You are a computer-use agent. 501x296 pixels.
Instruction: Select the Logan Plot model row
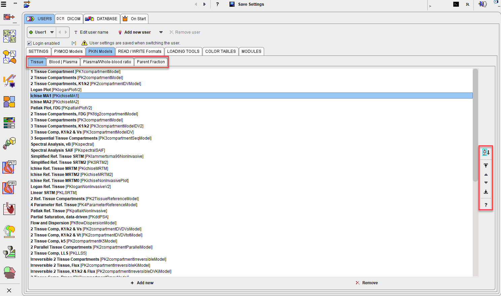pos(251,90)
